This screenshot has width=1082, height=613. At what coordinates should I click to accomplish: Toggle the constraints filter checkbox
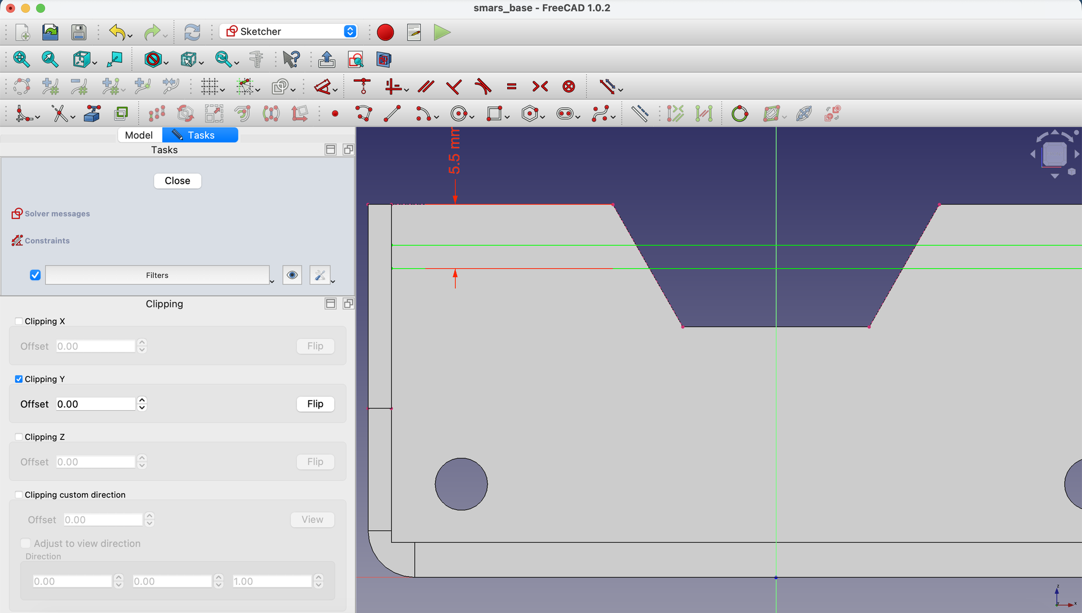click(35, 275)
